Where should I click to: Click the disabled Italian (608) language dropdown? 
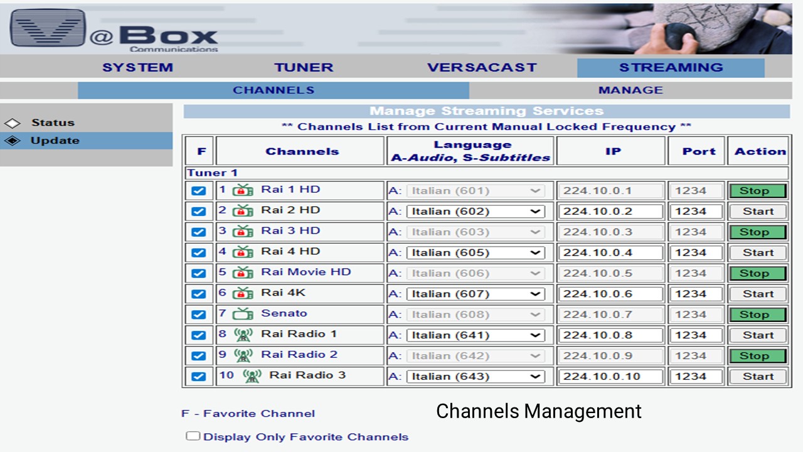pos(476,315)
